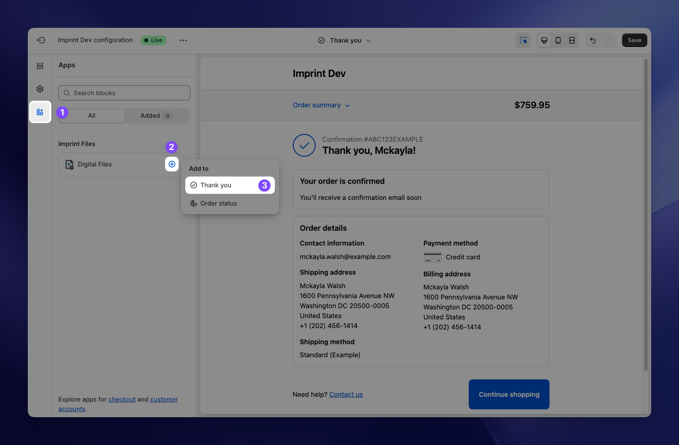
Task: Open the three-dot more actions menu
Action: (x=183, y=40)
